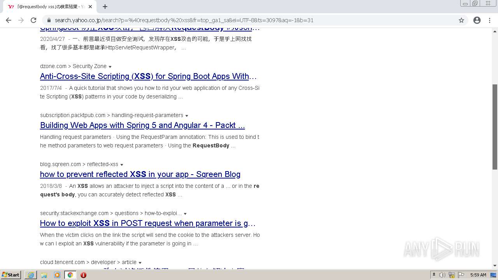Open the Windows Start menu

[11, 275]
